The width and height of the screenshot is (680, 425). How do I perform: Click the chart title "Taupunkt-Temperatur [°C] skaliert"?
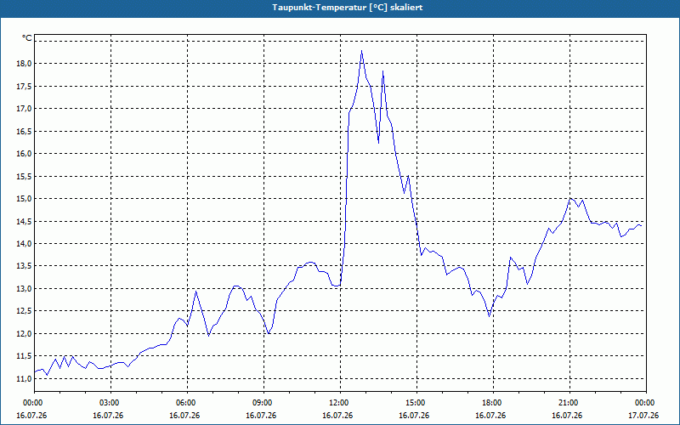click(348, 8)
